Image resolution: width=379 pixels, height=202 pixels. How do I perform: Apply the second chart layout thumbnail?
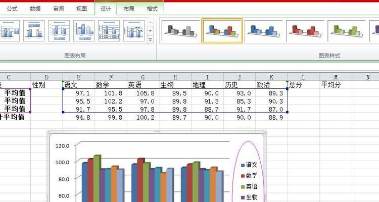[x=34, y=31]
